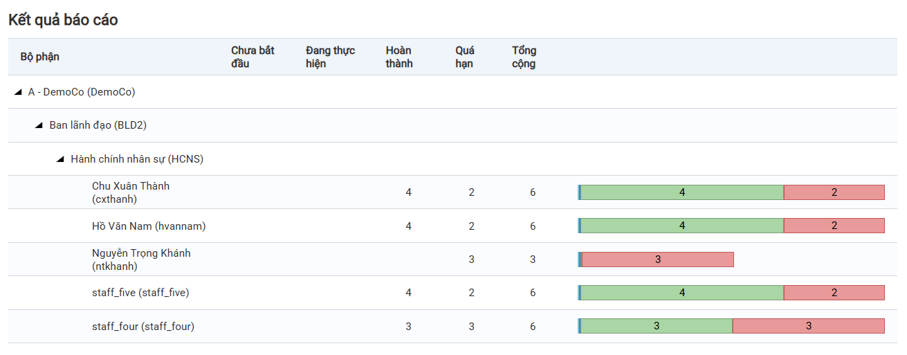Collapse the Ban lãnh đạo (BLD2) node
Image resolution: width=907 pixels, height=355 pixels.
click(39, 125)
